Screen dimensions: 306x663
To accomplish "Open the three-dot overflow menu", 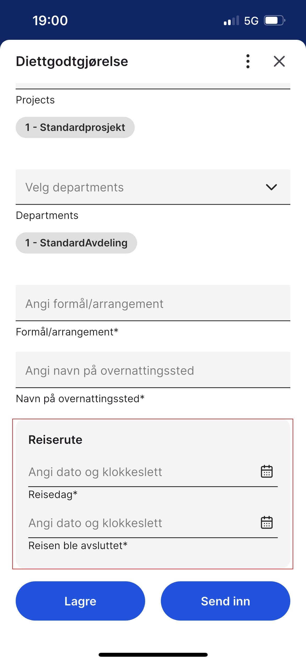I will pos(247,62).
